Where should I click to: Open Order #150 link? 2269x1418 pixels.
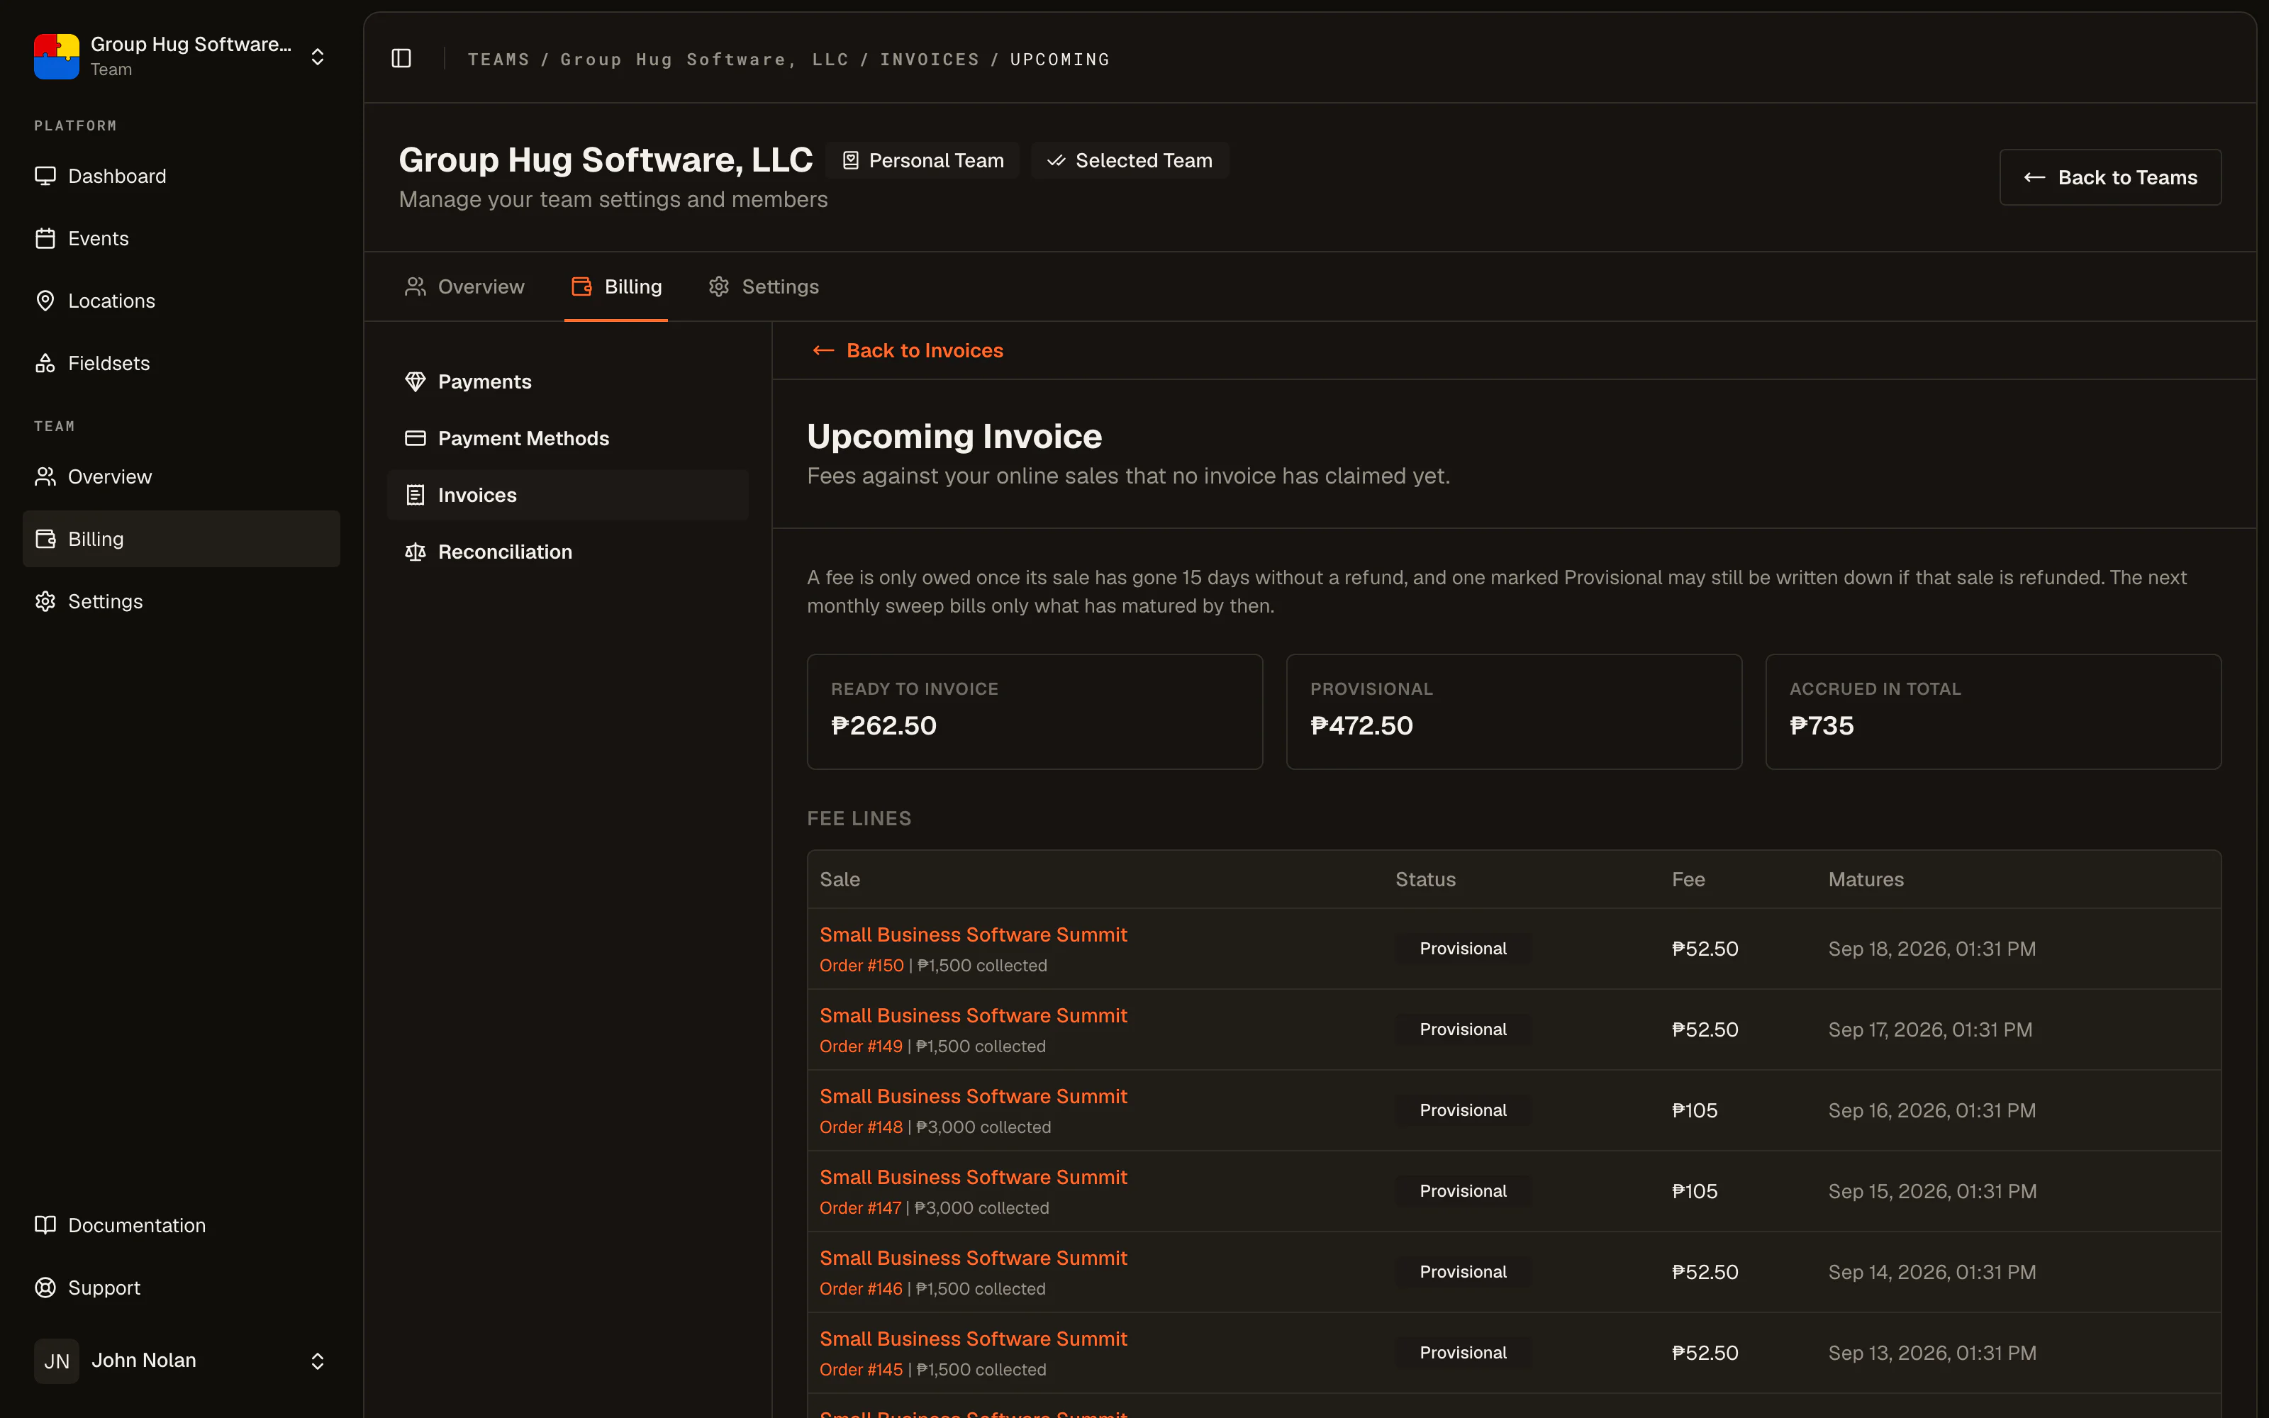coord(861,965)
